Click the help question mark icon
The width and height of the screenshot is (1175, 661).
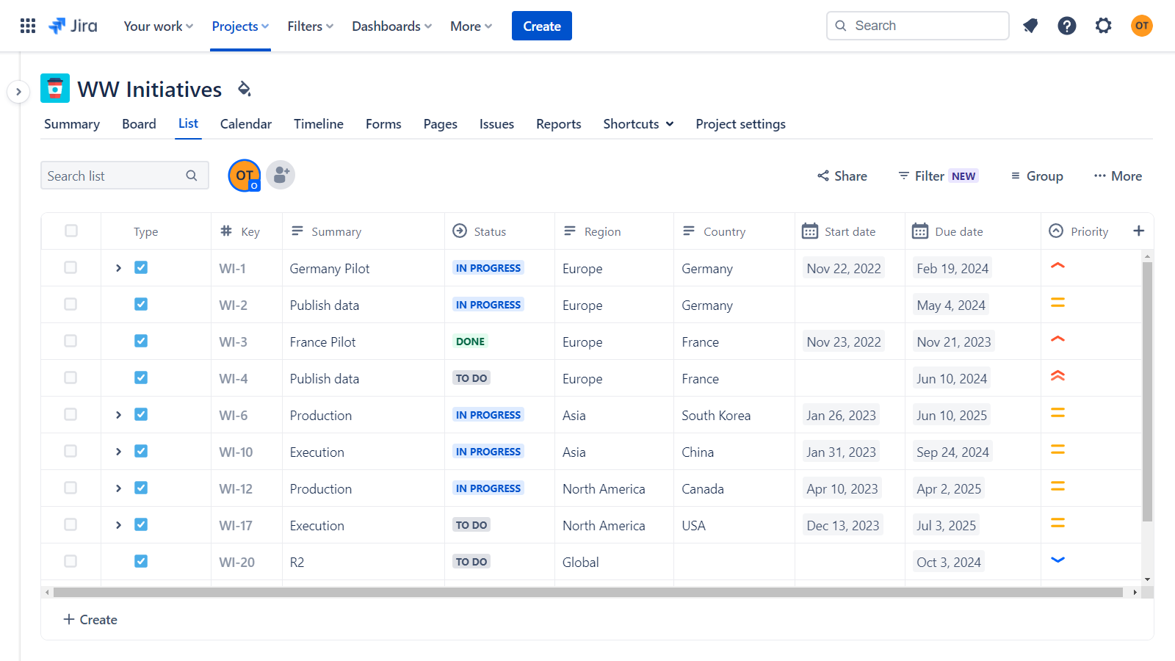click(x=1067, y=25)
